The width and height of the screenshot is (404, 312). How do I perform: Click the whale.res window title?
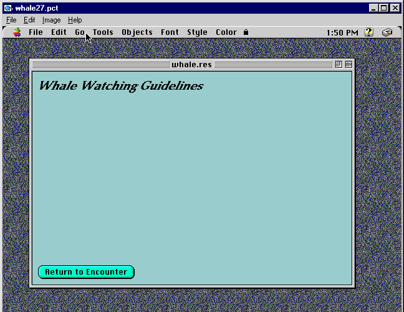click(191, 64)
